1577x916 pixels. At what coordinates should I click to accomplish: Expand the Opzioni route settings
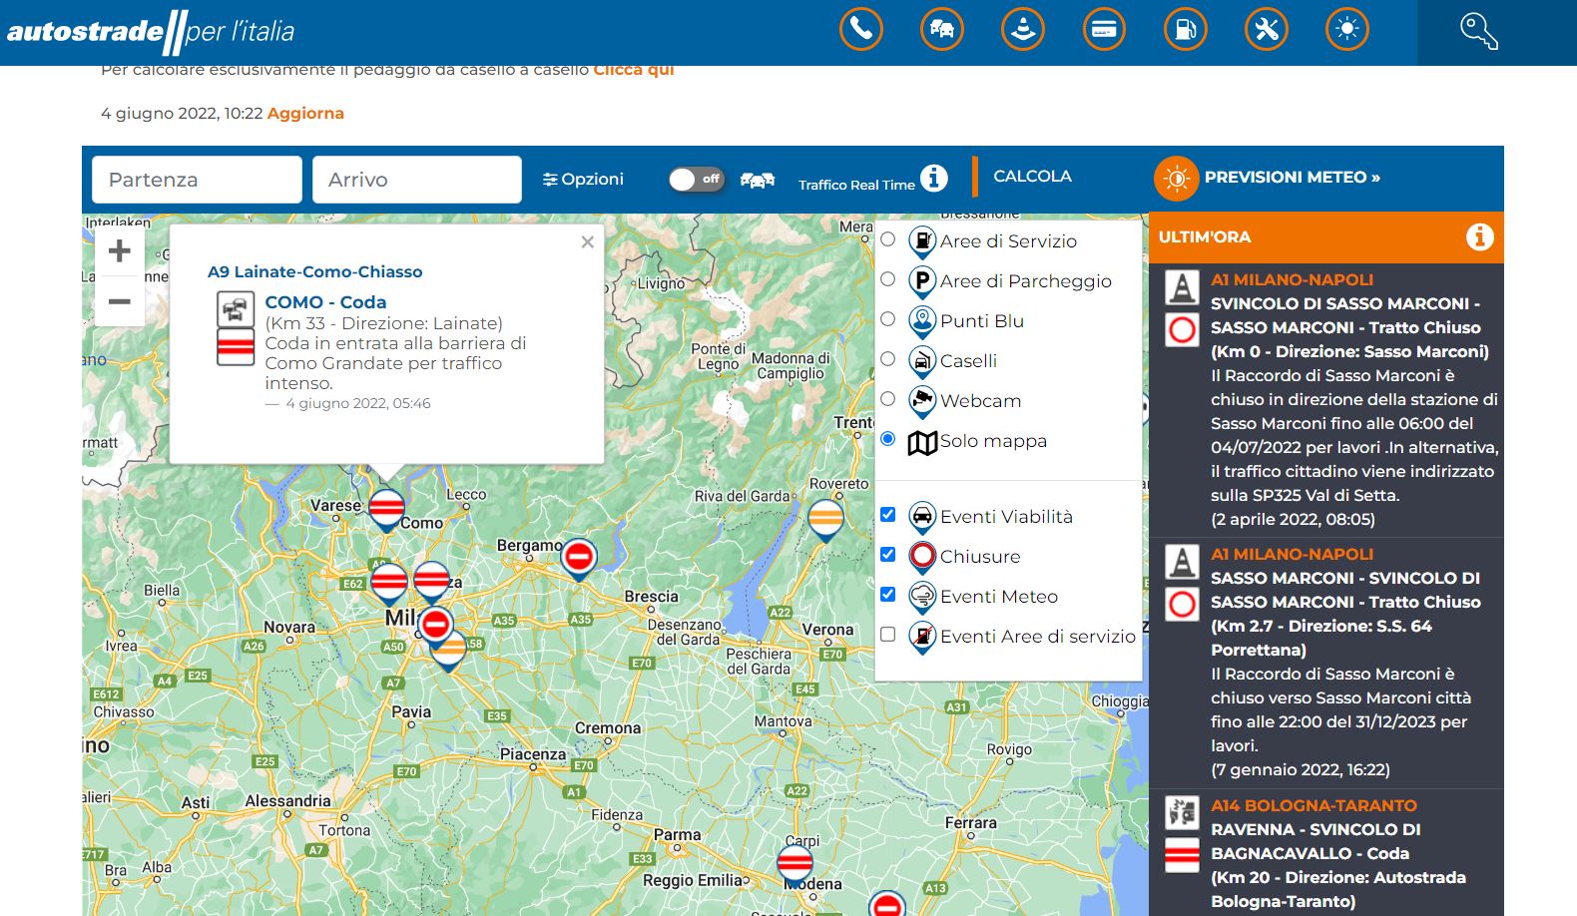pos(583,180)
